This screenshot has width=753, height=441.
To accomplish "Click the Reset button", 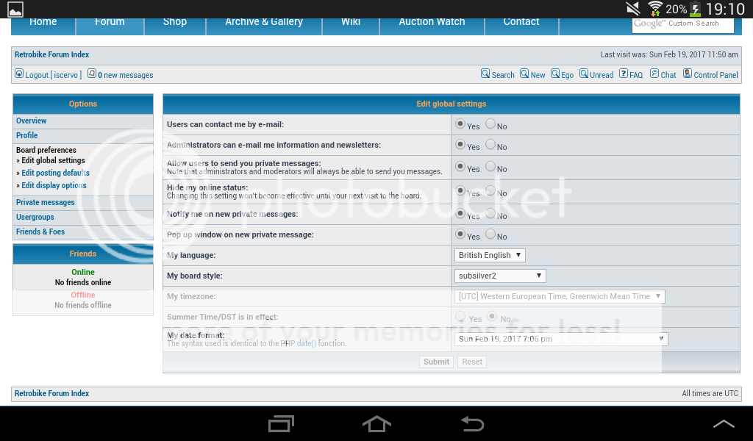I will point(472,362).
